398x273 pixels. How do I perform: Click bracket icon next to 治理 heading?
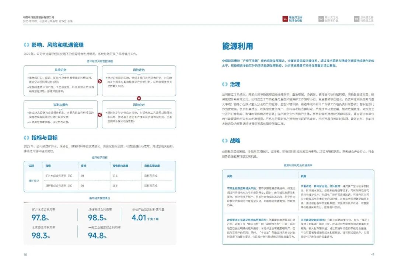pos(225,84)
